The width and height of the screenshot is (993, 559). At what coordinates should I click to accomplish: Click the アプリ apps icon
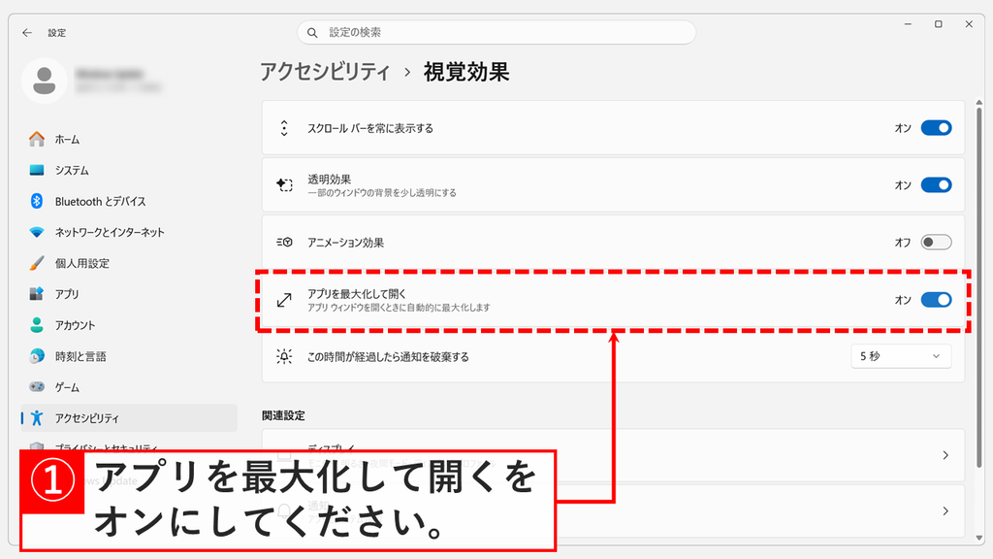point(37,294)
